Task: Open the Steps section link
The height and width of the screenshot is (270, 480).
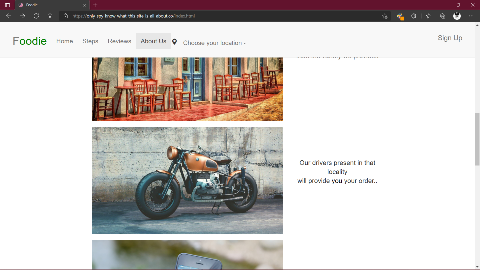Action: 90,41
